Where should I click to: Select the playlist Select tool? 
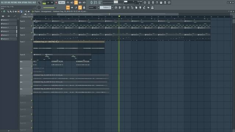23,11
